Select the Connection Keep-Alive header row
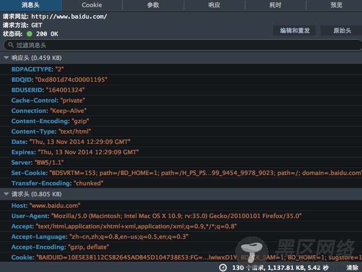This screenshot has width=362, height=272. coord(181,111)
